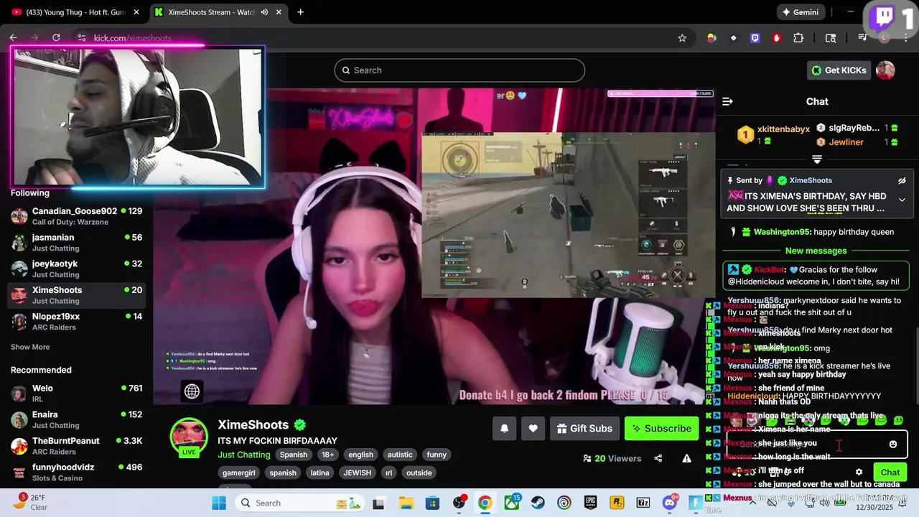Select the gamergirl tag
The width and height of the screenshot is (919, 517).
pos(239,472)
